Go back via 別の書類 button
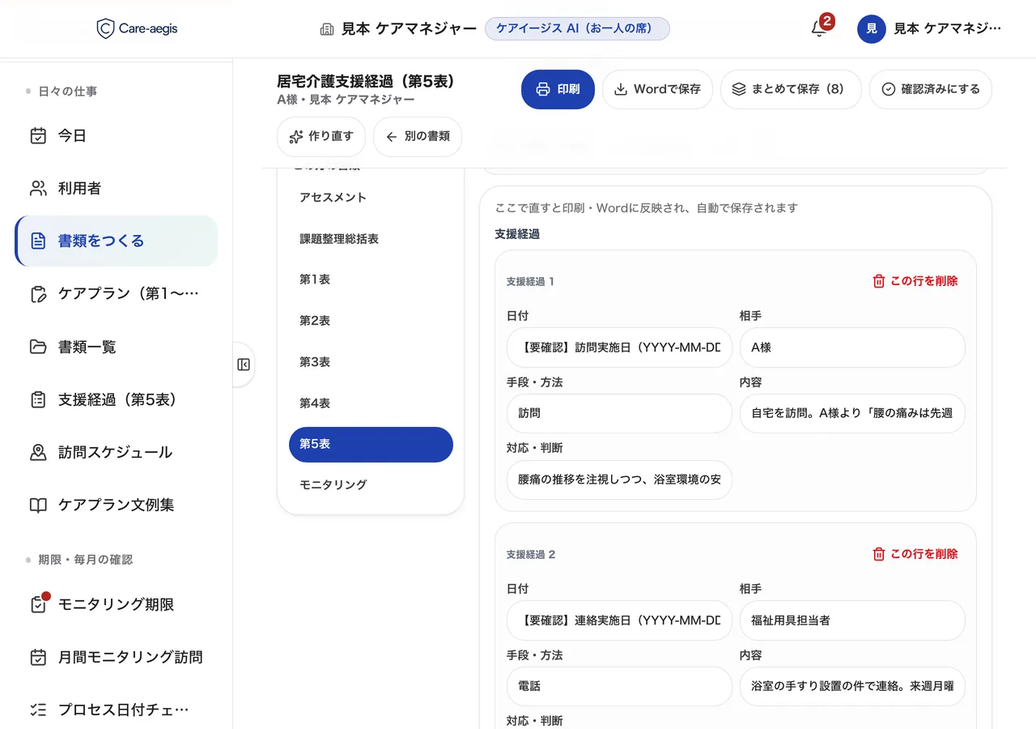The width and height of the screenshot is (1036, 729). tap(418, 137)
